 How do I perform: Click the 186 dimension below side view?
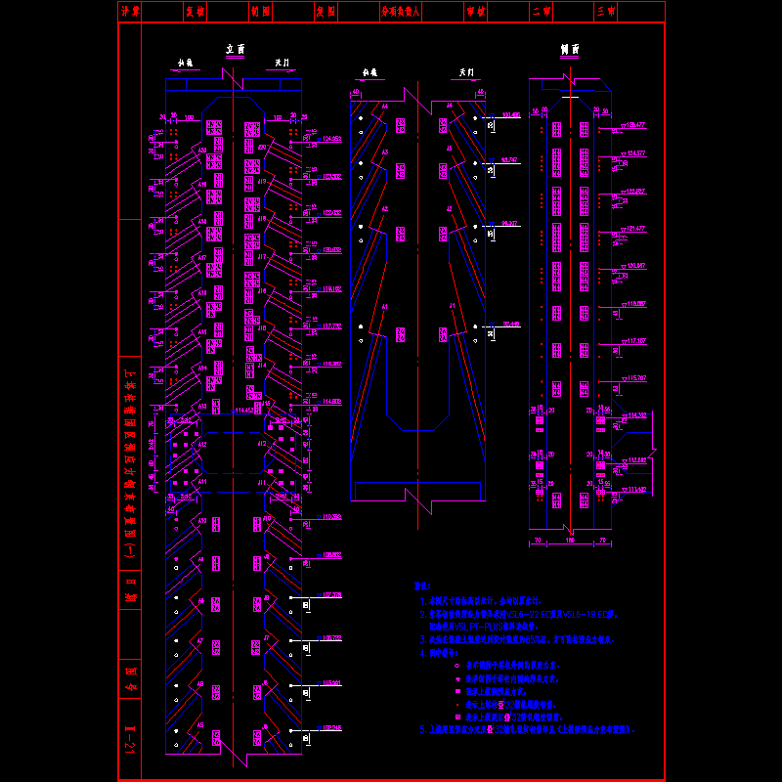(x=570, y=539)
